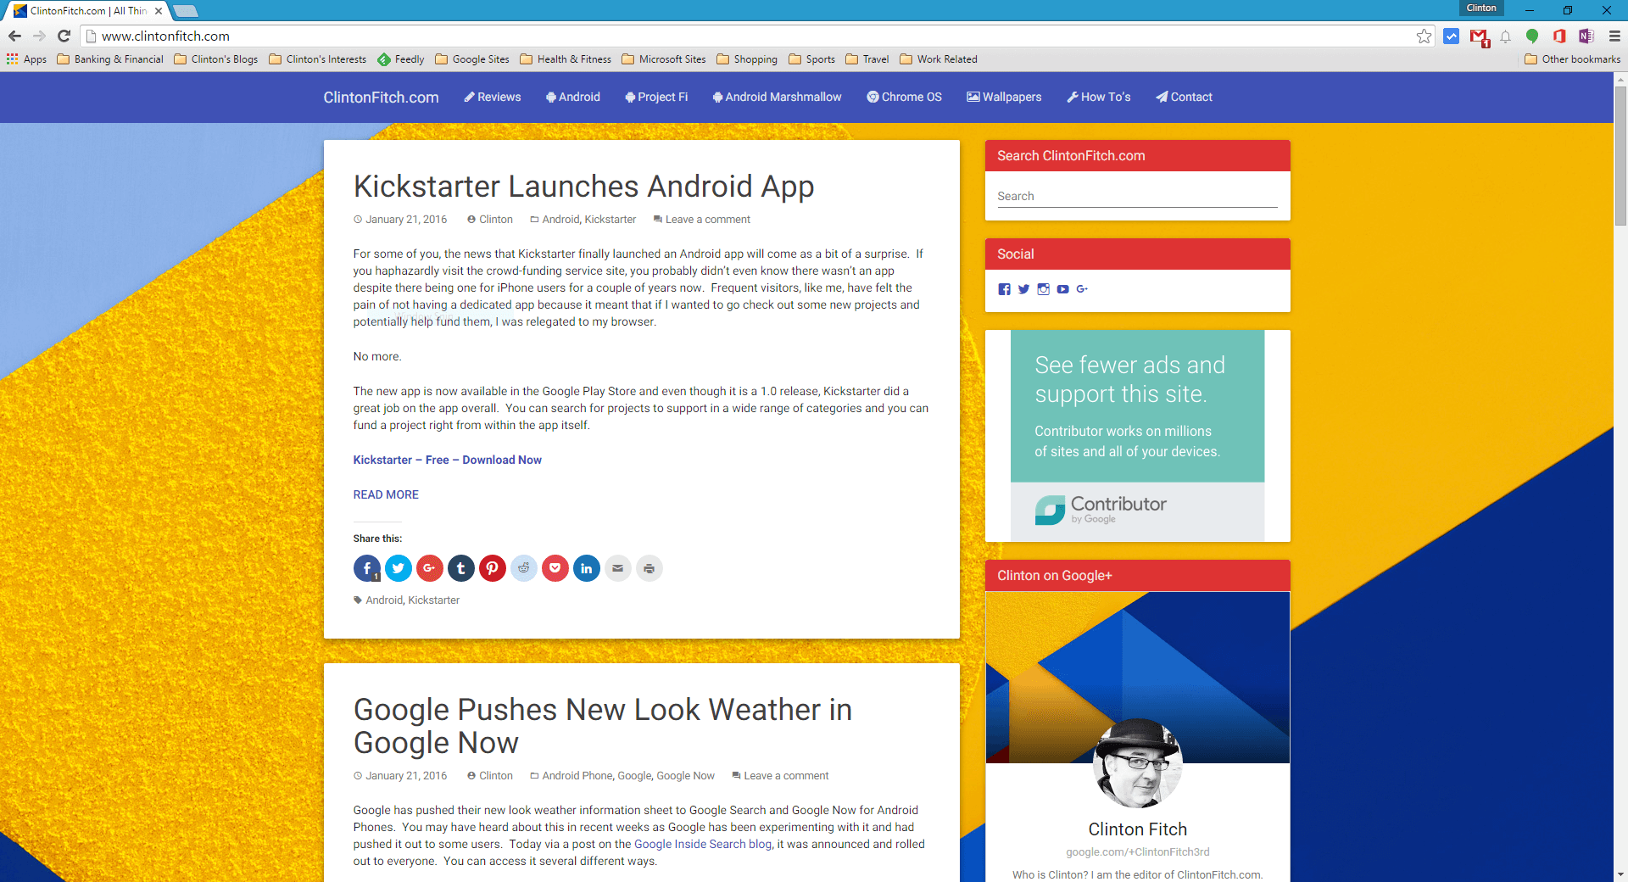Open Sports bookmarks folder

point(812,59)
